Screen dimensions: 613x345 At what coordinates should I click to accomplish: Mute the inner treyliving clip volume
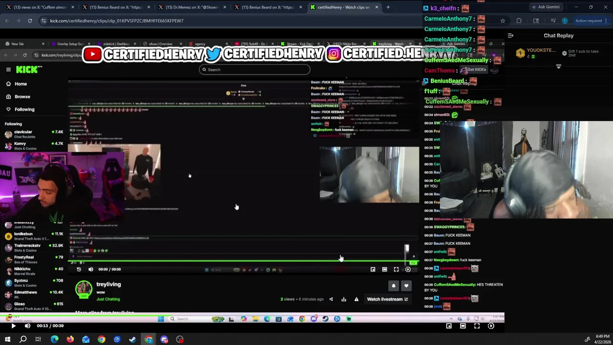pos(91,269)
